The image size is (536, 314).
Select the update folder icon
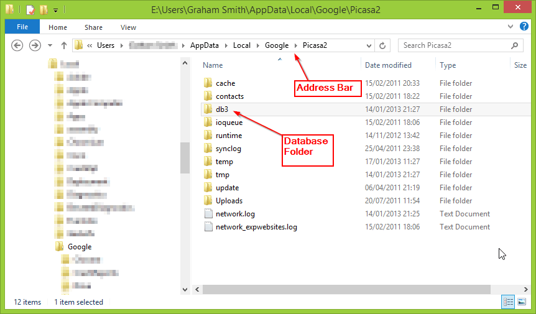tap(208, 187)
